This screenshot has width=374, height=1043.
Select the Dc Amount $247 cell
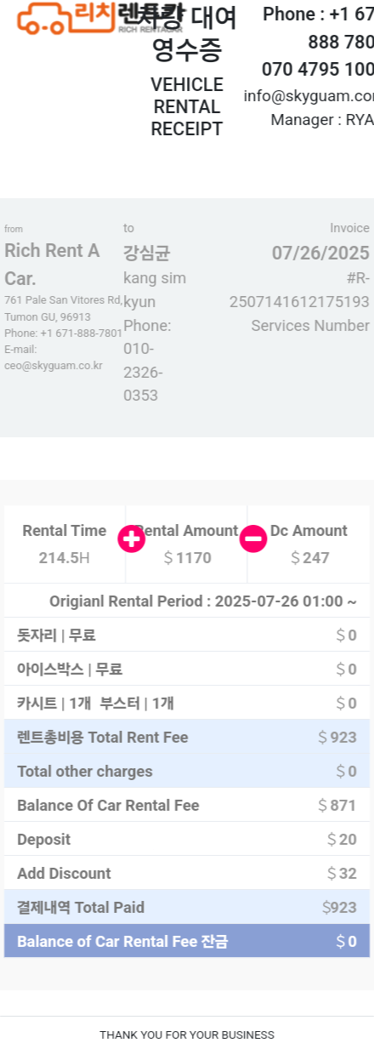pyautogui.click(x=309, y=544)
